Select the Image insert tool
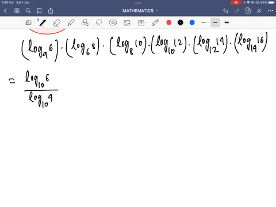 127,23
